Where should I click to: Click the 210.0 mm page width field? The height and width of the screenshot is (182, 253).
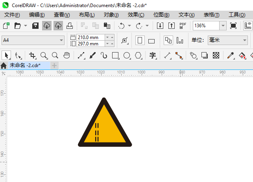pos(90,38)
